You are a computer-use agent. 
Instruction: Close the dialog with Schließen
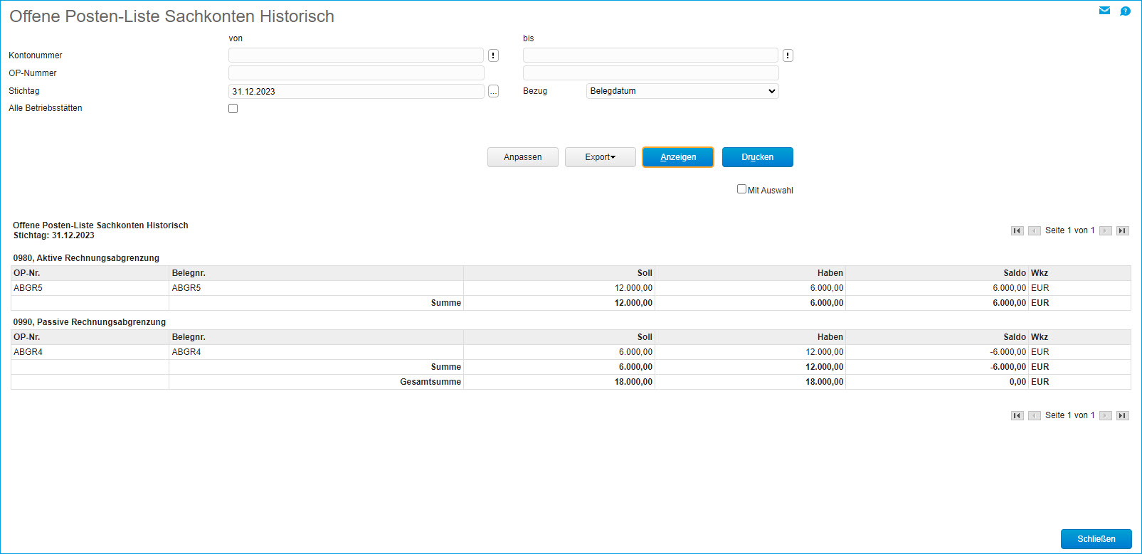click(1096, 539)
